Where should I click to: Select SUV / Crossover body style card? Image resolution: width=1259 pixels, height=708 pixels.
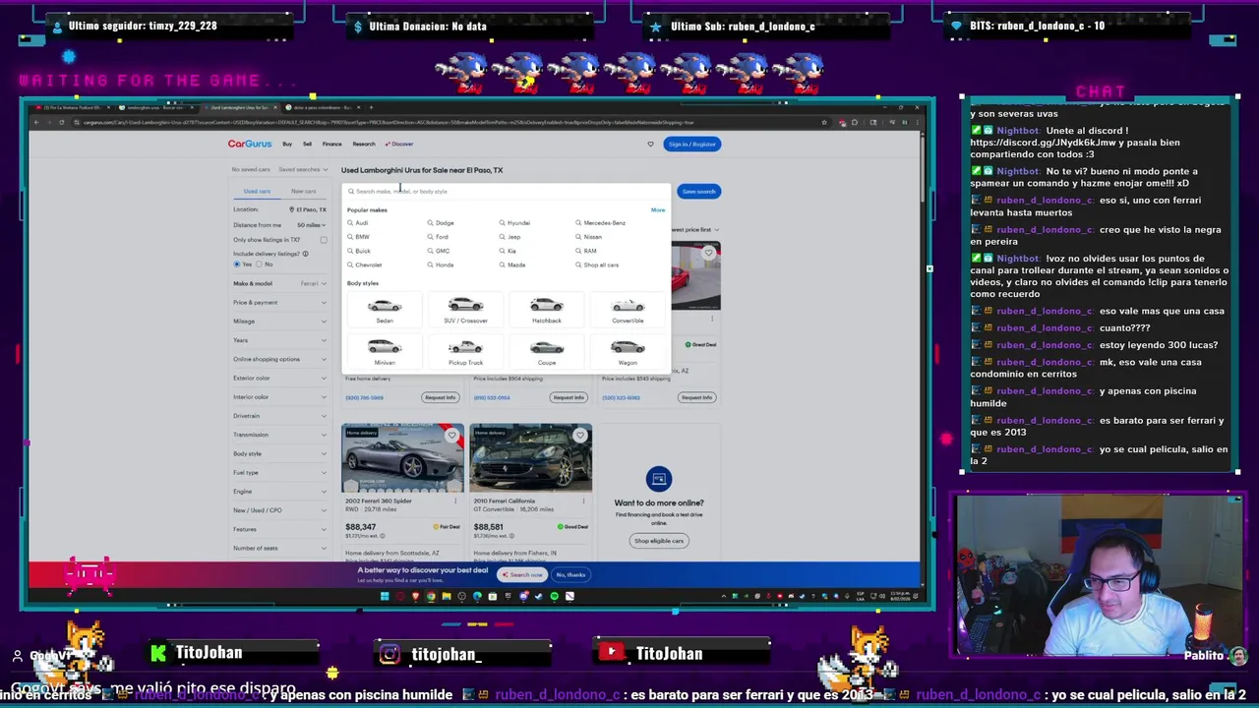click(465, 310)
